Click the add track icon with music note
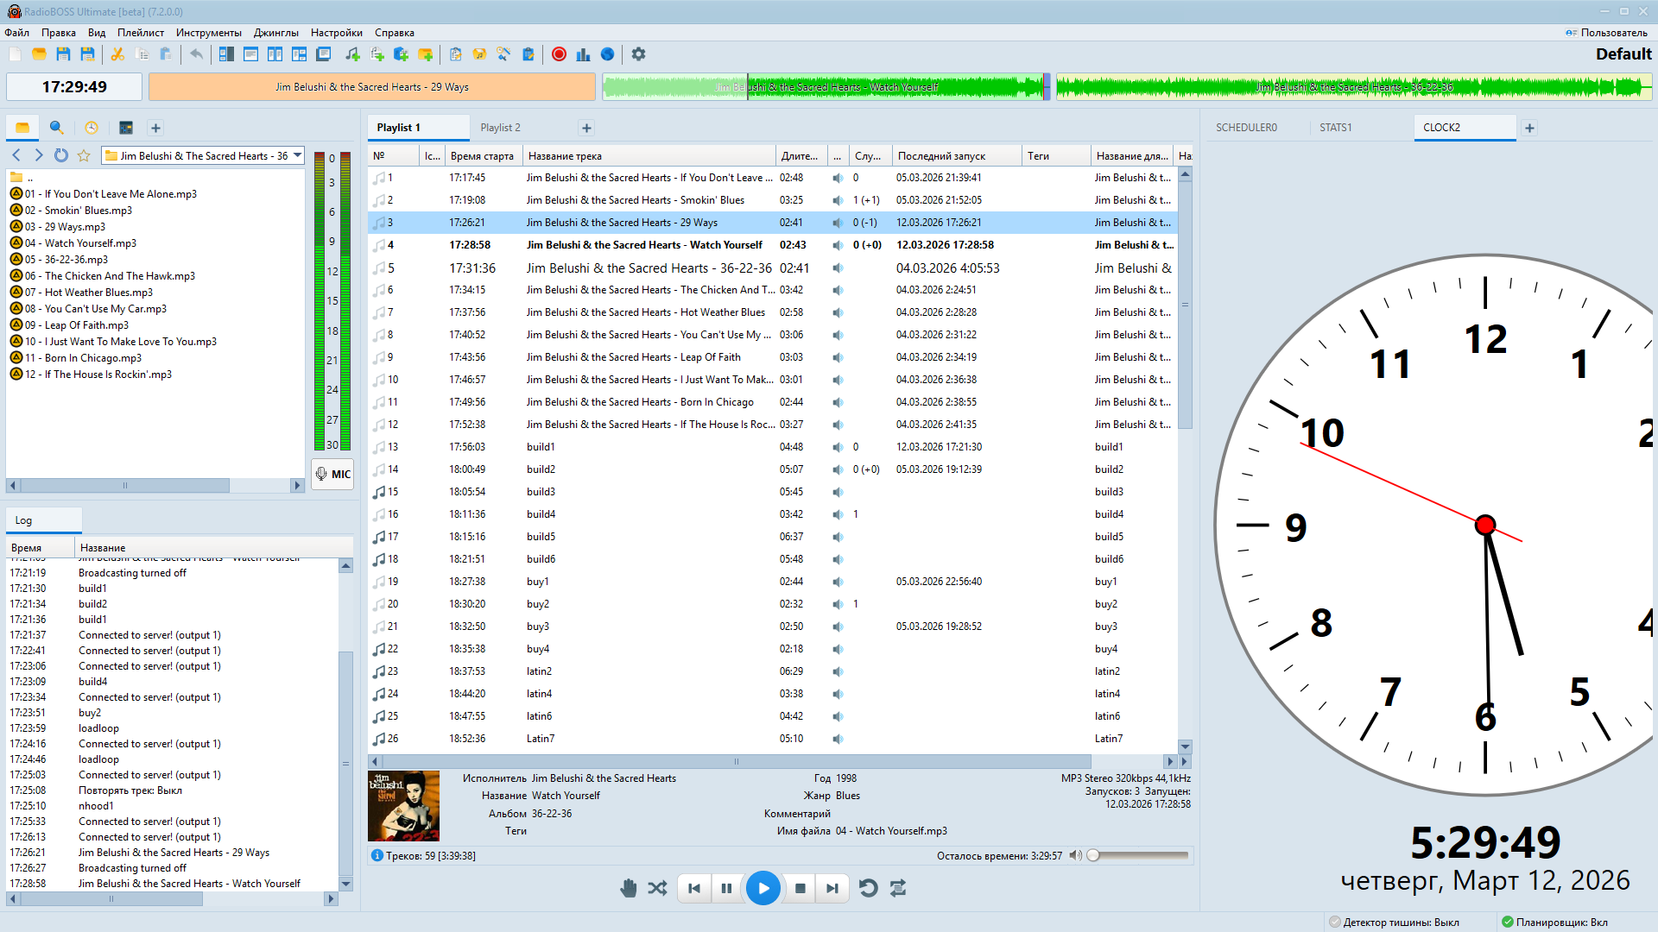This screenshot has height=932, width=1658. coord(351,54)
